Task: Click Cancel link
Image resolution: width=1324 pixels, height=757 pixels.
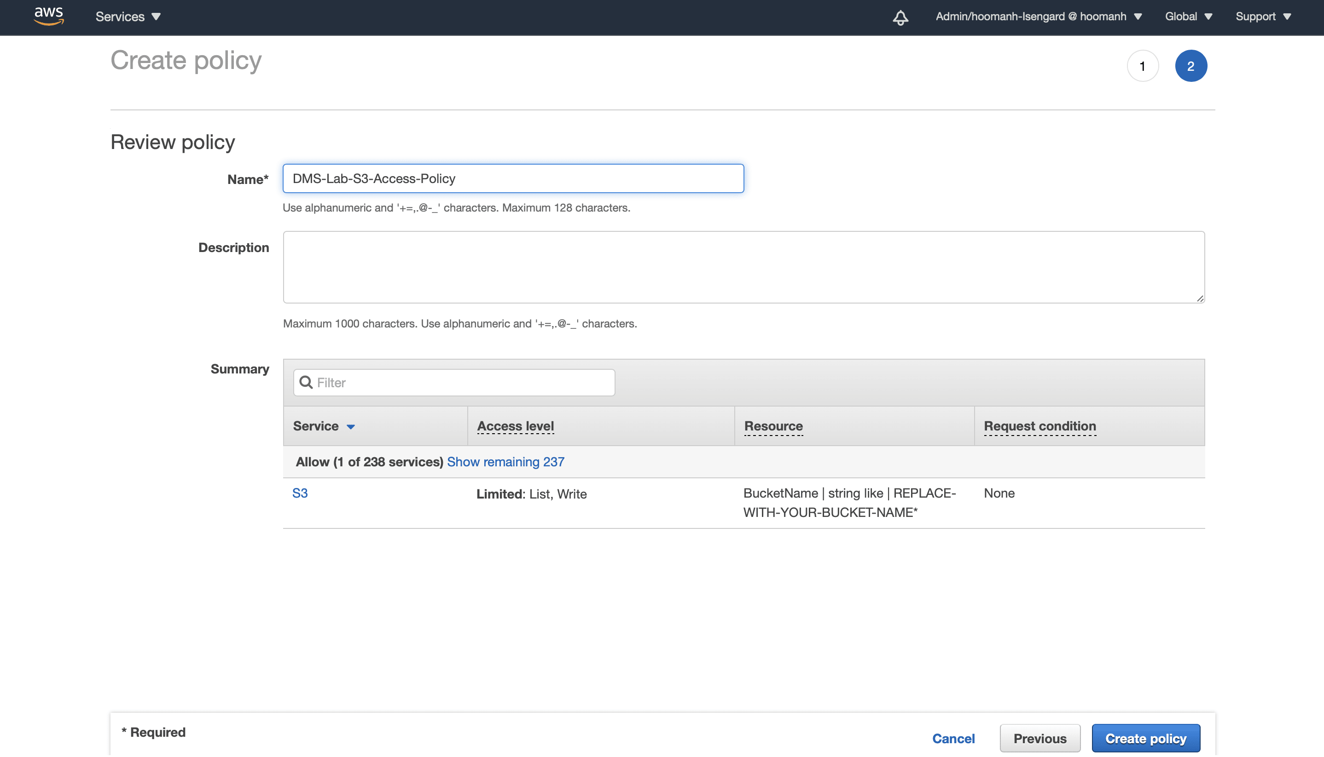Action: pos(953,738)
